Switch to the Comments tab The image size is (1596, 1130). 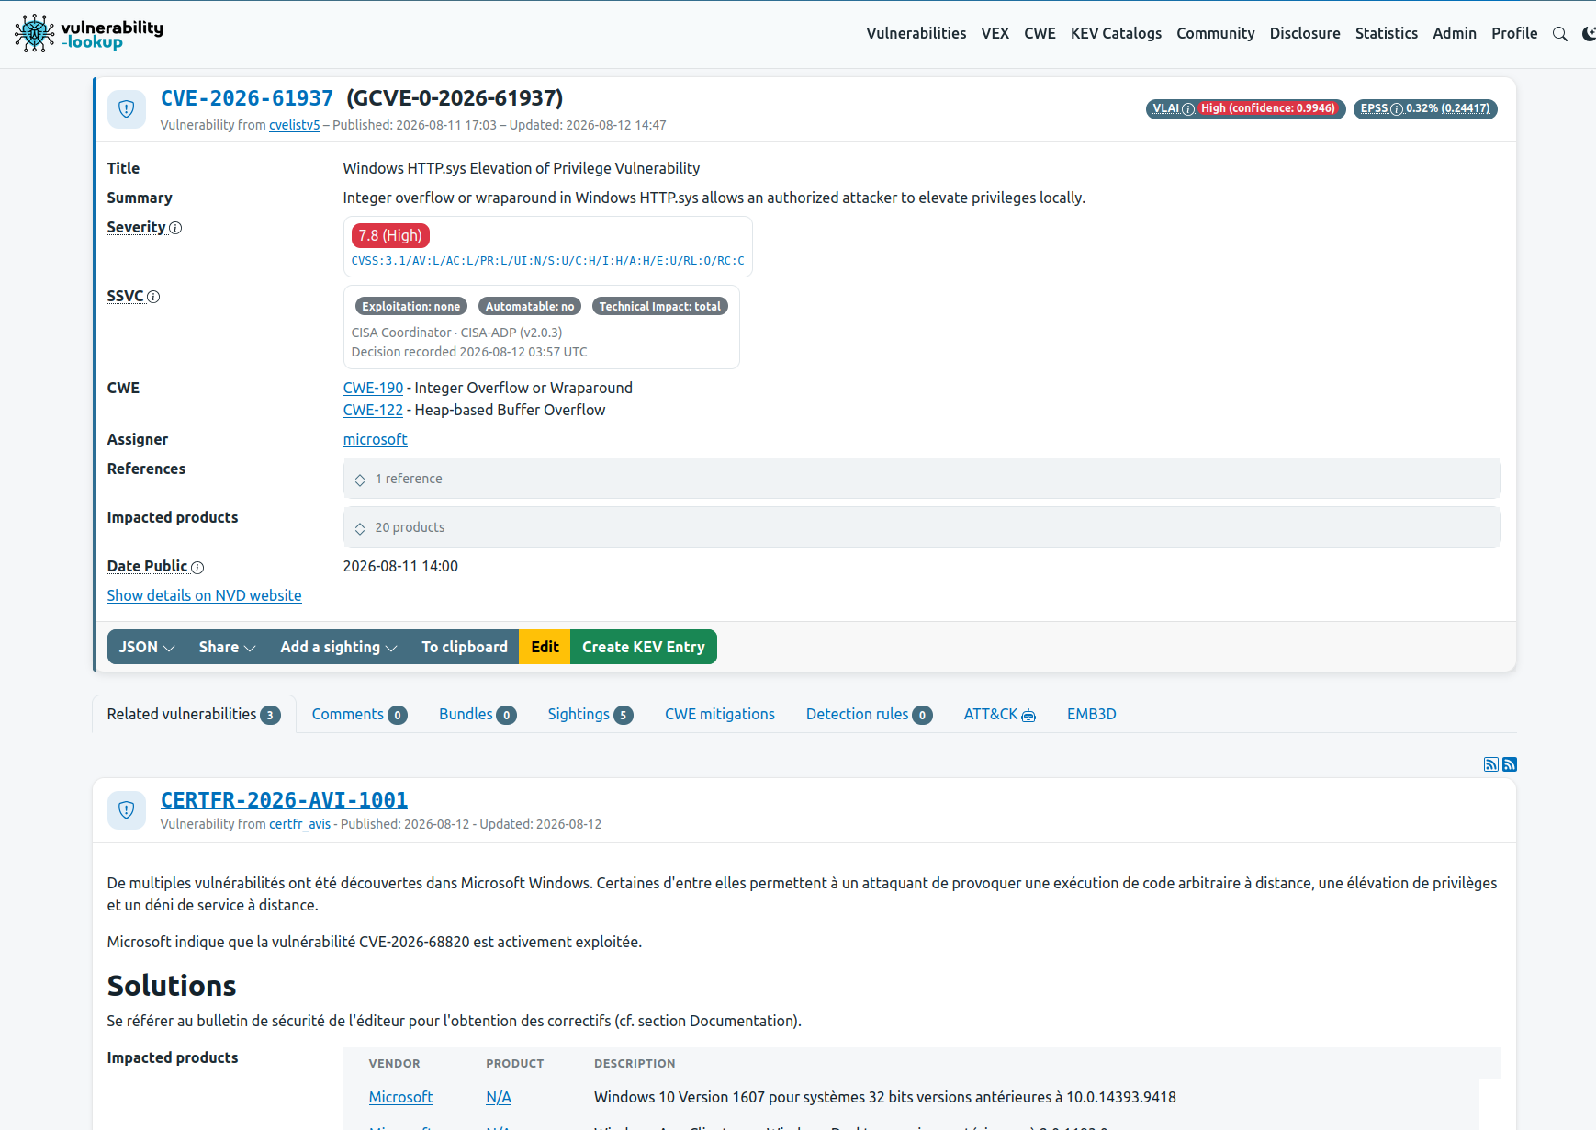pyautogui.click(x=359, y=714)
